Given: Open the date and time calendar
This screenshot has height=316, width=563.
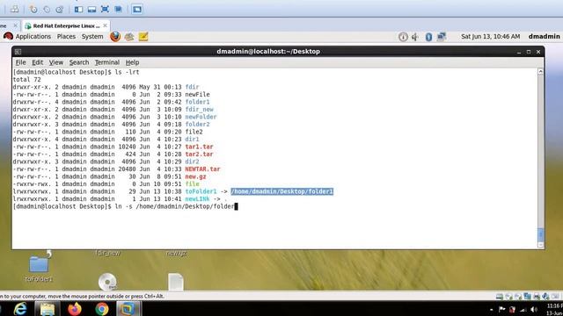Looking at the screenshot, I should click(490, 37).
